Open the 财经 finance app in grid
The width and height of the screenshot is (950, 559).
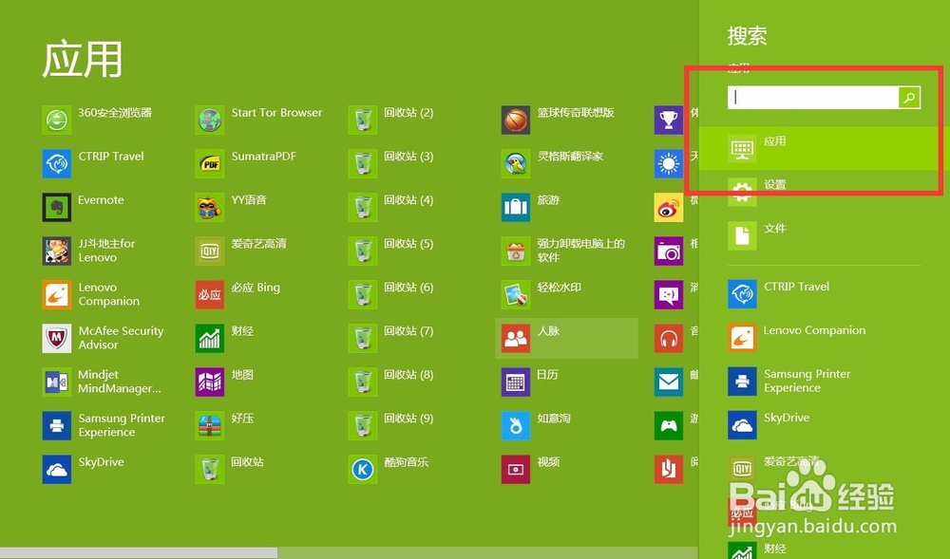pos(224,338)
